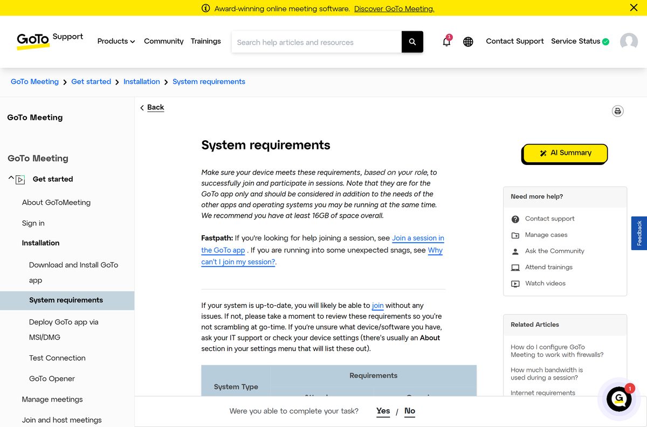The image size is (647, 427).
Task: Open the Attend trainings link
Action: [549, 267]
